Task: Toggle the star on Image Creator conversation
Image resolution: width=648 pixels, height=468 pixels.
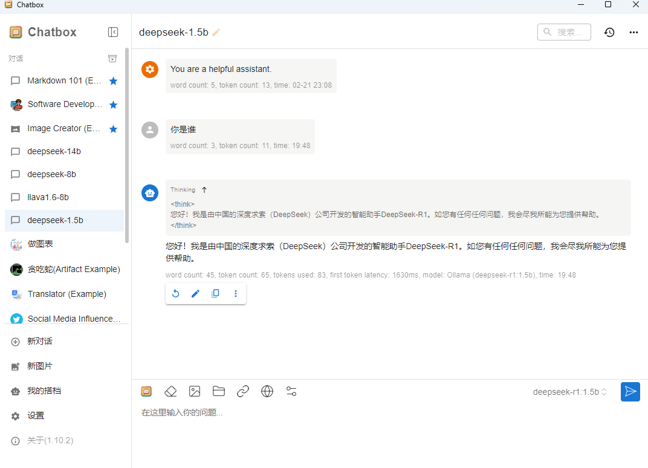Action: tap(113, 129)
